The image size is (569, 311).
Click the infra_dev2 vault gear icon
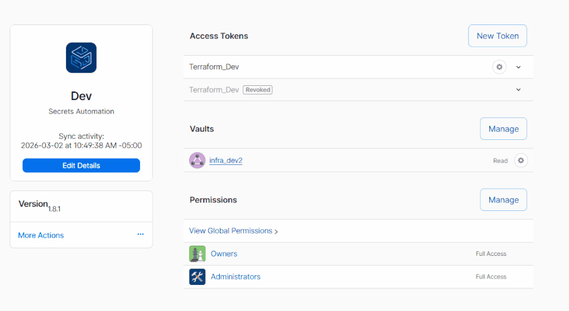coord(521,160)
